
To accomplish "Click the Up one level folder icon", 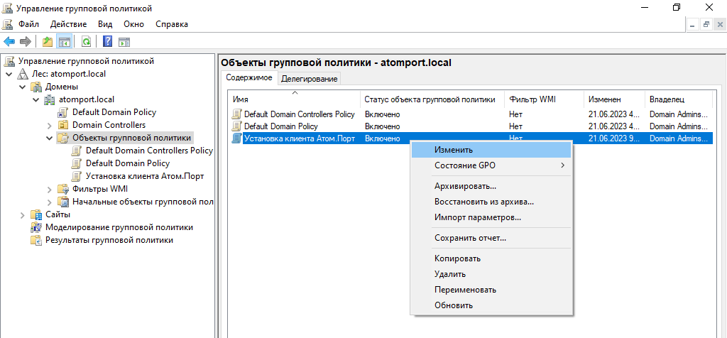I will [48, 42].
